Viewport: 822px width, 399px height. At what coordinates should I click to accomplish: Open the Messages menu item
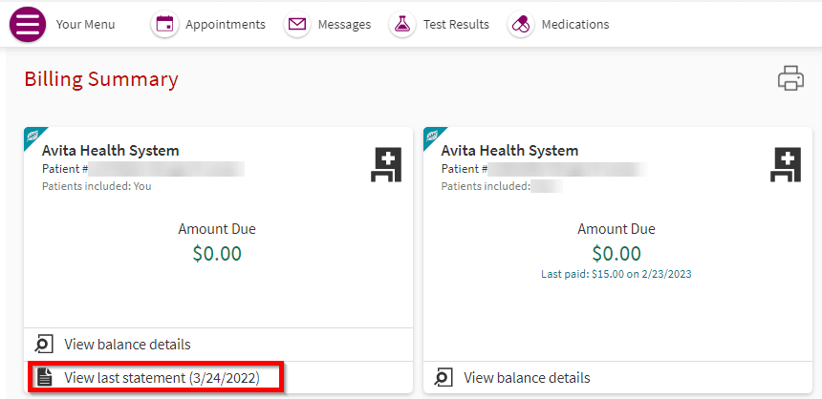tap(344, 25)
